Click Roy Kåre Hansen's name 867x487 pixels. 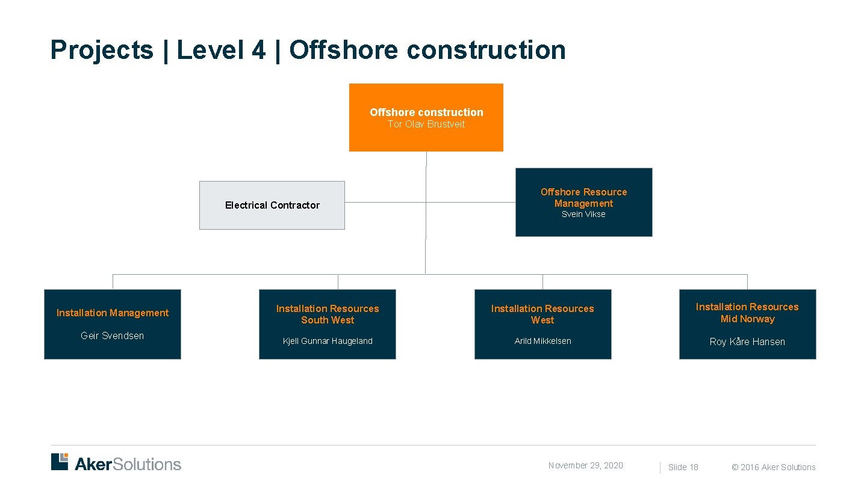747,342
